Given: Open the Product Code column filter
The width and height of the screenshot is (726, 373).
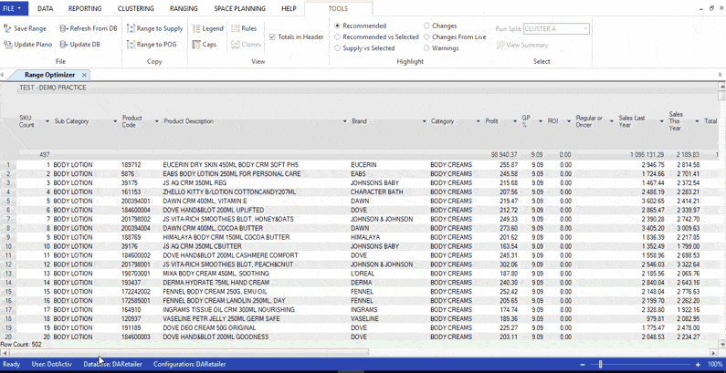Looking at the screenshot, I should [x=156, y=121].
